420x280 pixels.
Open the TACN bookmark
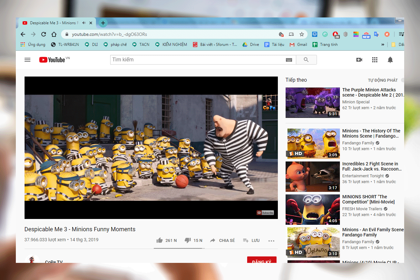[141, 45]
